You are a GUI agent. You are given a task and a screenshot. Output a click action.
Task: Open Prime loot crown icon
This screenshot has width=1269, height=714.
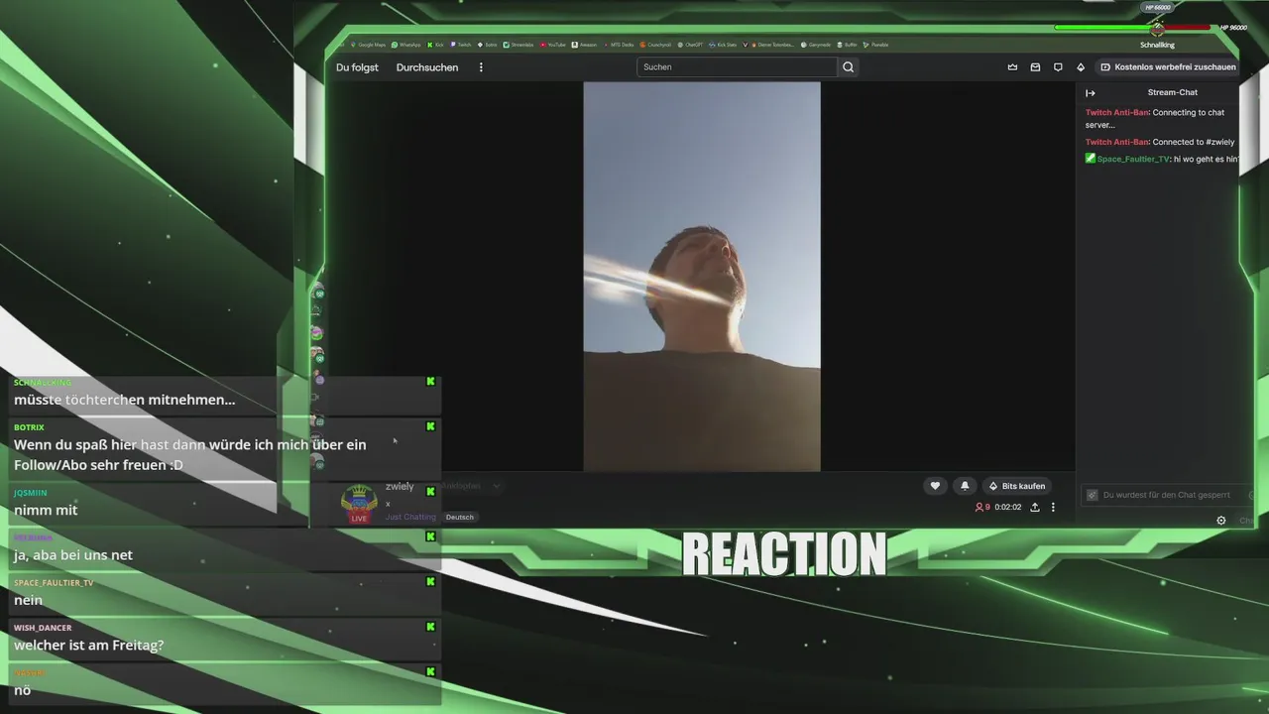(x=1012, y=67)
